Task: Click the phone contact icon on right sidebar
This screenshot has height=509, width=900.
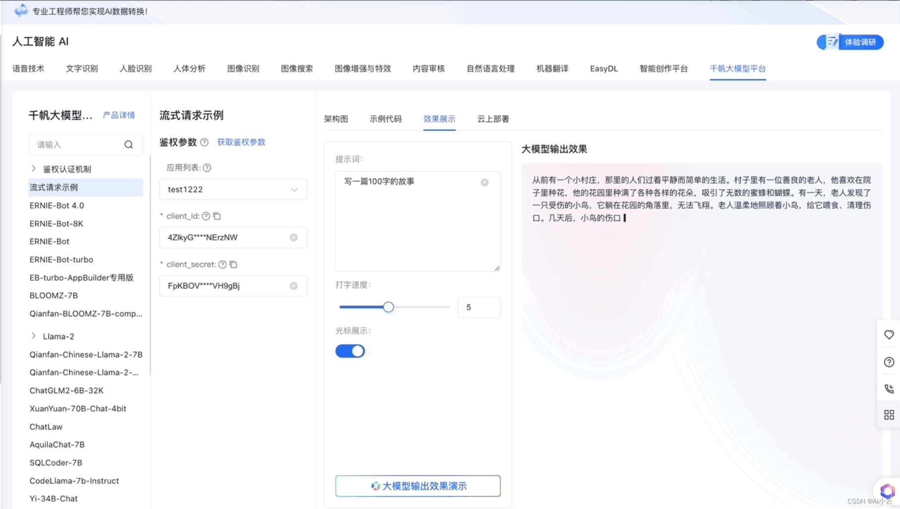Action: [889, 389]
